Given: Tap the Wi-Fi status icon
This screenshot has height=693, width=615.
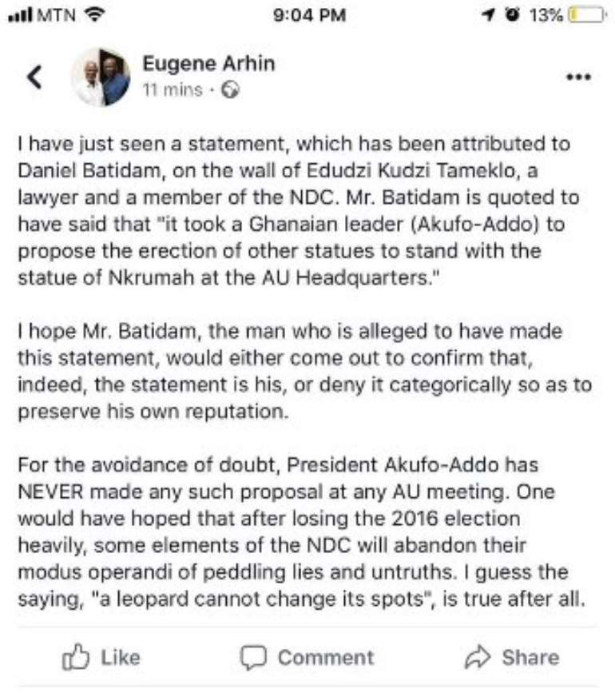Looking at the screenshot, I should 94,14.
